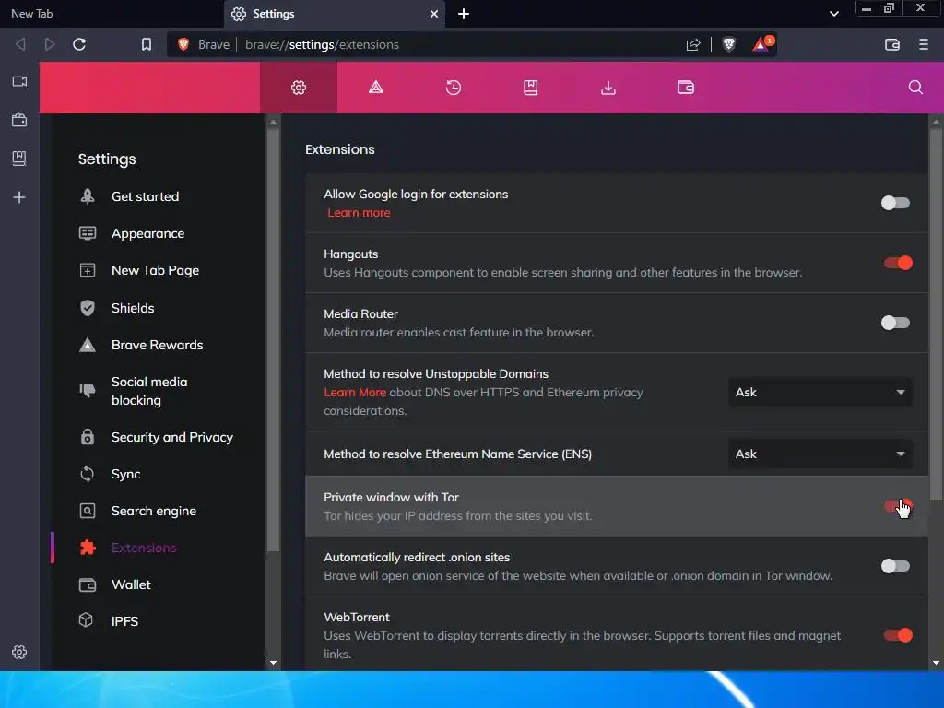This screenshot has height=708, width=944.
Task: Click Learn More about DNS over HTTPS
Action: 355,393
